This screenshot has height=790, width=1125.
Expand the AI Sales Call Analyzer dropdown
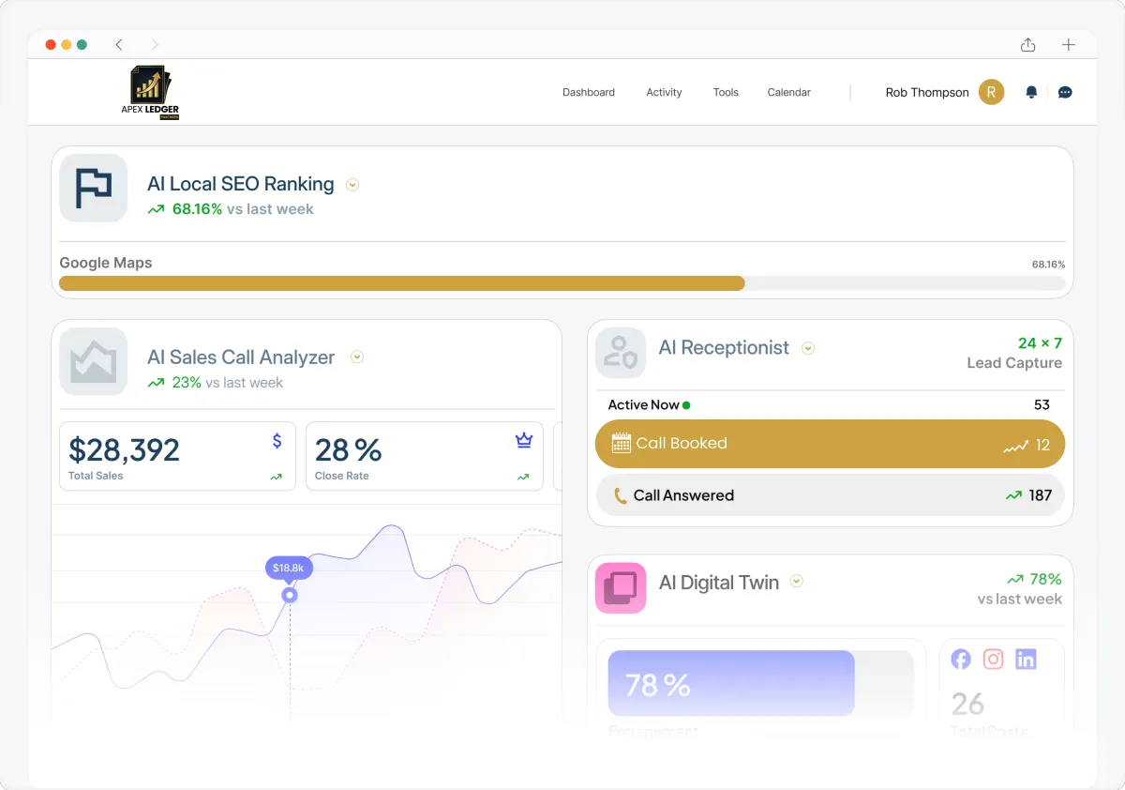[x=356, y=357]
